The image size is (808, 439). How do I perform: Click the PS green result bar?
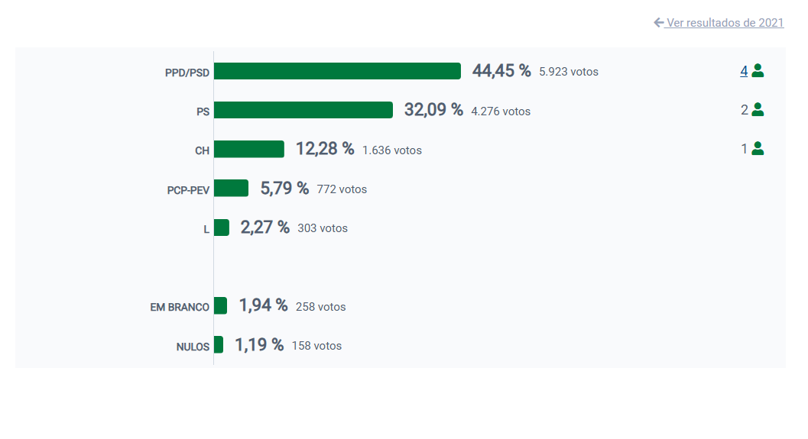click(303, 110)
